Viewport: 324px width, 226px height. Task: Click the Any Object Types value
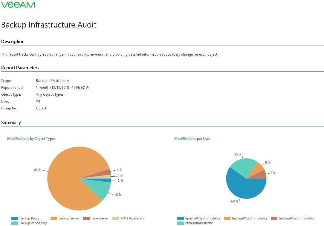coord(50,94)
